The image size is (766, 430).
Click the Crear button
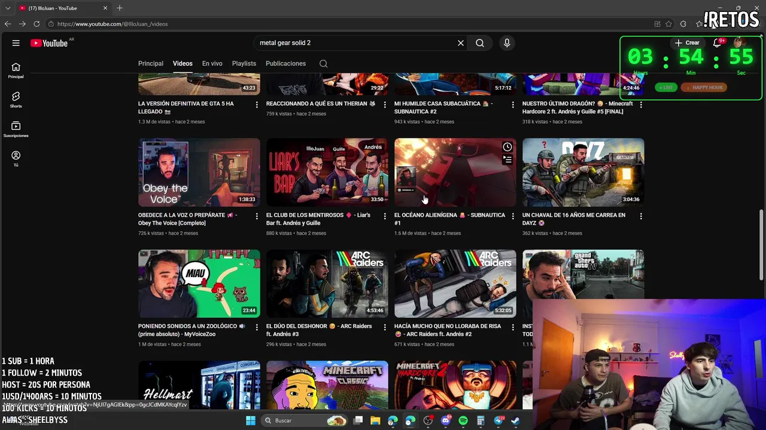coord(687,42)
